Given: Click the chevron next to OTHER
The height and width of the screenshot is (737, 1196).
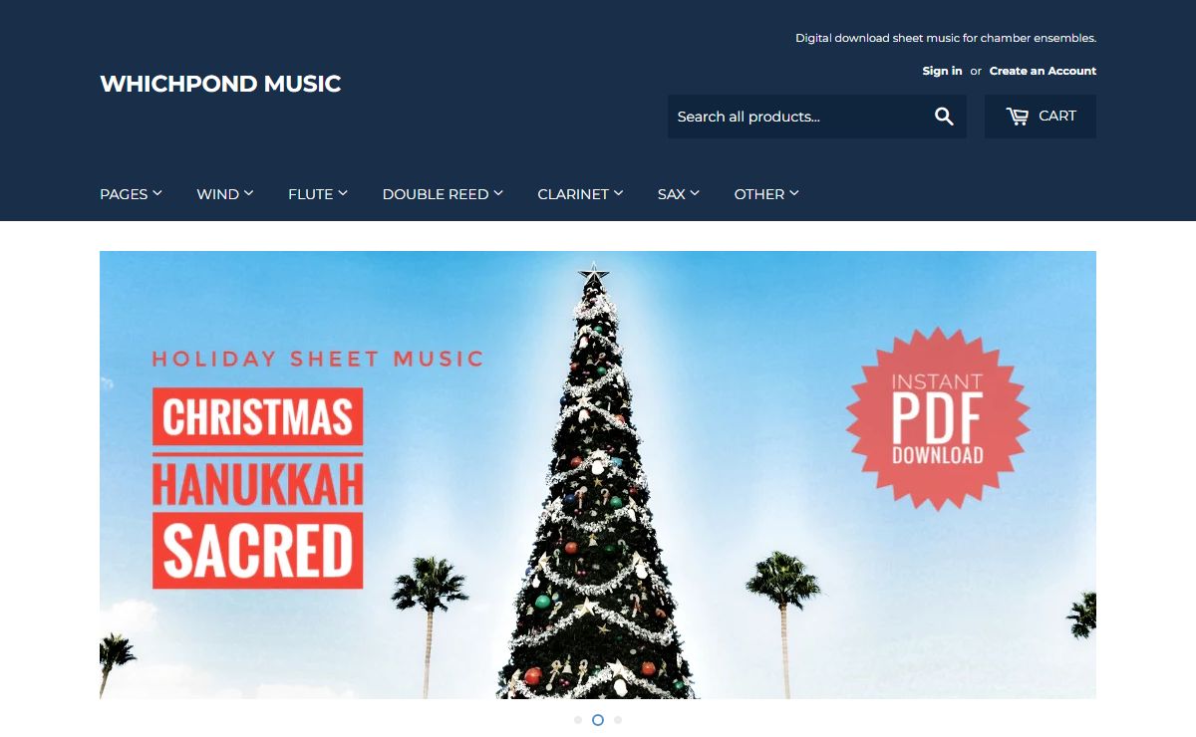Looking at the screenshot, I should (x=794, y=193).
